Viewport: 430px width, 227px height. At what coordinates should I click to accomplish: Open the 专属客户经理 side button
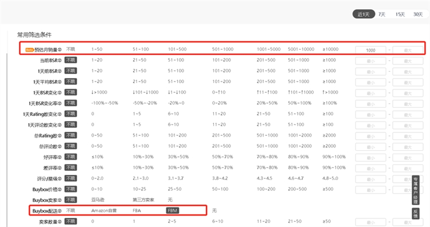point(416,190)
